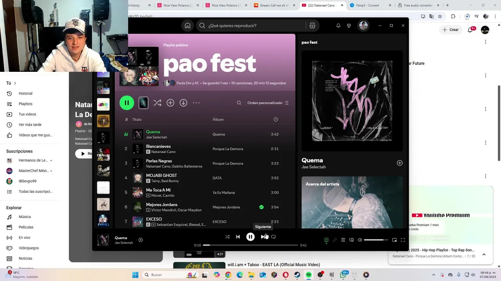Search within the playlist
Viewport: 501px width, 281px height.
coord(239,103)
